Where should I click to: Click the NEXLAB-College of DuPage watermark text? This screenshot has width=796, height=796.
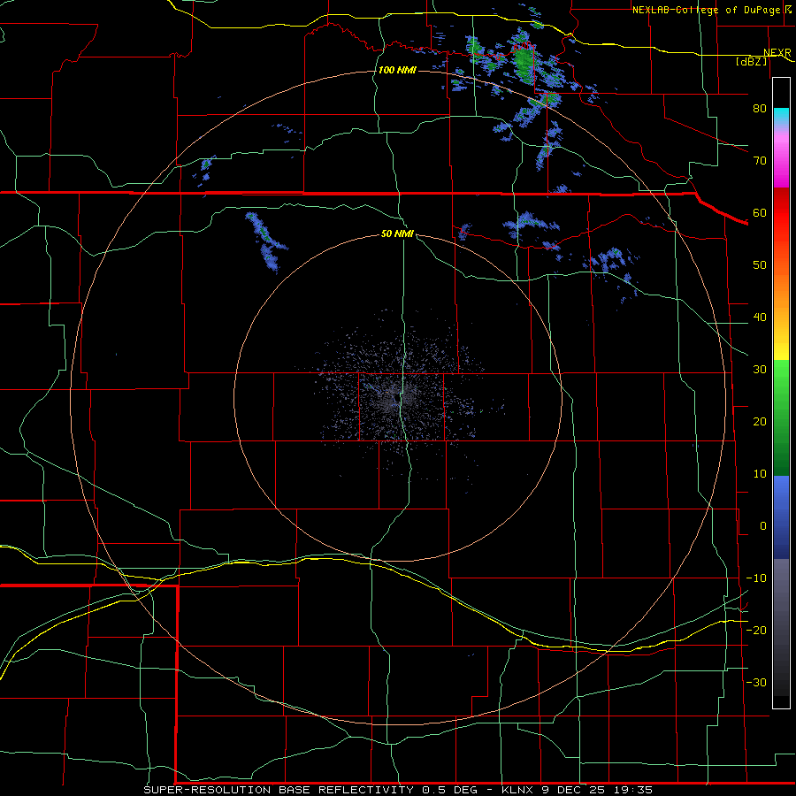pos(708,10)
